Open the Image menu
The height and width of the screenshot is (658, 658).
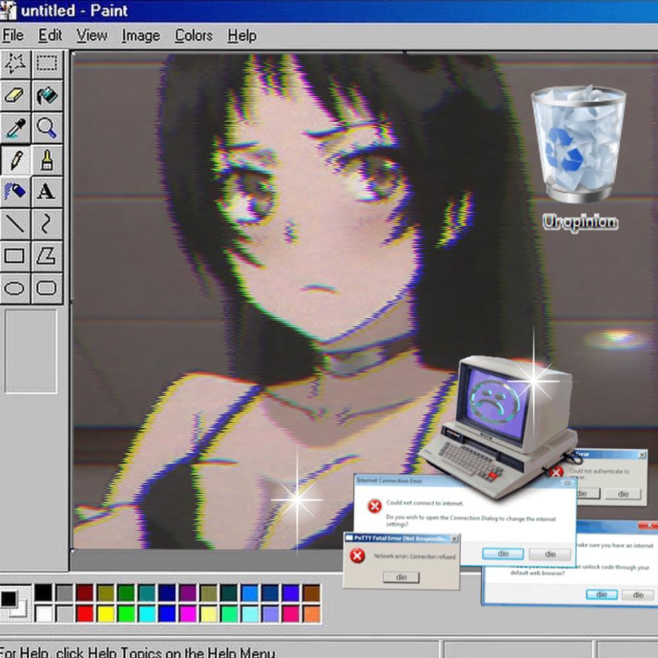pos(140,36)
